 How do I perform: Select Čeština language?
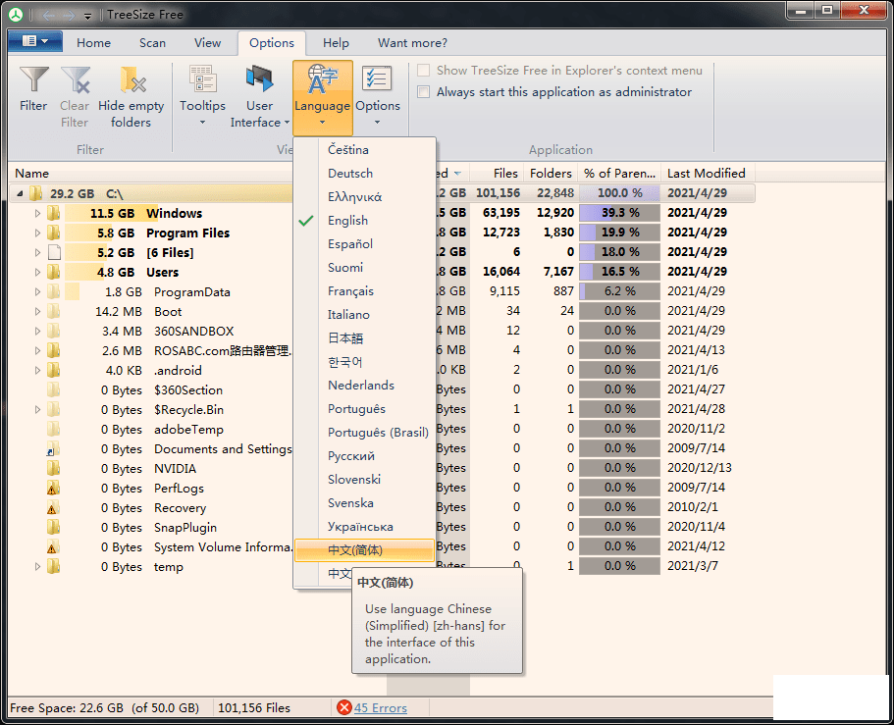click(x=364, y=149)
